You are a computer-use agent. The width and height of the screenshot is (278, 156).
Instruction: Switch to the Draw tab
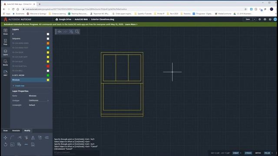coord(6,130)
